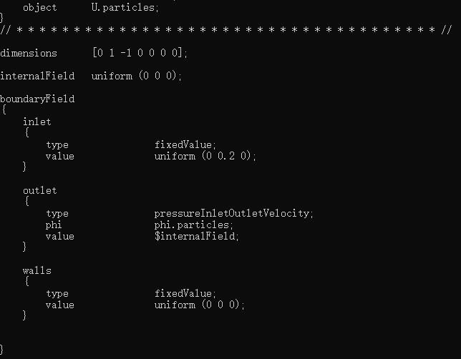Click the asterisk comment separator line
Image resolution: width=461 pixels, height=359 pixels.
point(225,30)
